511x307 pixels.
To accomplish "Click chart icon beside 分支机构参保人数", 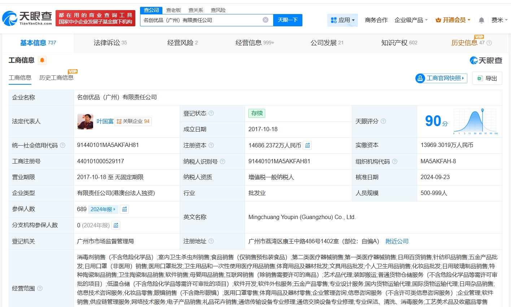I will pyautogui.click(x=116, y=225).
